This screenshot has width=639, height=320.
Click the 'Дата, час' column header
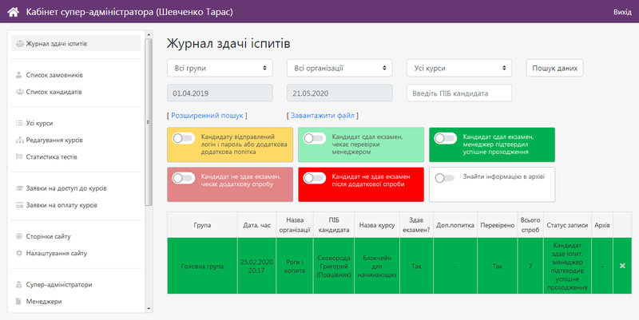pos(256,225)
